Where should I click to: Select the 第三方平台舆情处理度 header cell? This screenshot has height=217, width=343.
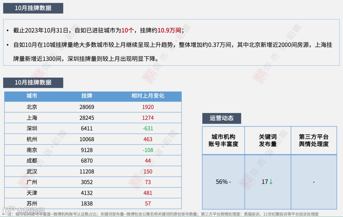(x=314, y=140)
